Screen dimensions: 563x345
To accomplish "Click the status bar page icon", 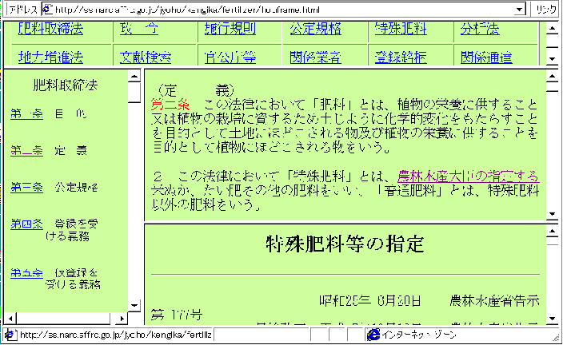I will point(10,335).
